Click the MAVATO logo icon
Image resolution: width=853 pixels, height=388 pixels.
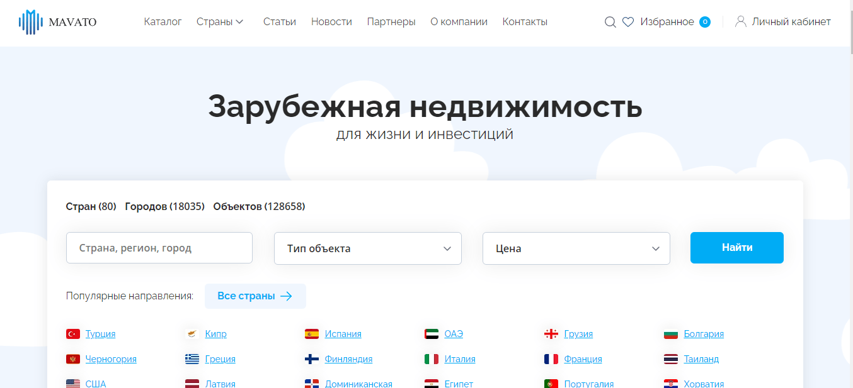[x=30, y=22]
